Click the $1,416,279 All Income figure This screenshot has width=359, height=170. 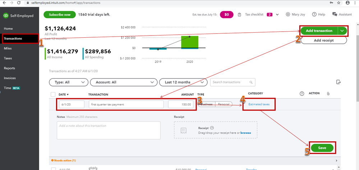(x=63, y=51)
